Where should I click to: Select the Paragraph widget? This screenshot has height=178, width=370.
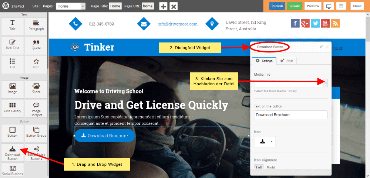click(x=36, y=27)
